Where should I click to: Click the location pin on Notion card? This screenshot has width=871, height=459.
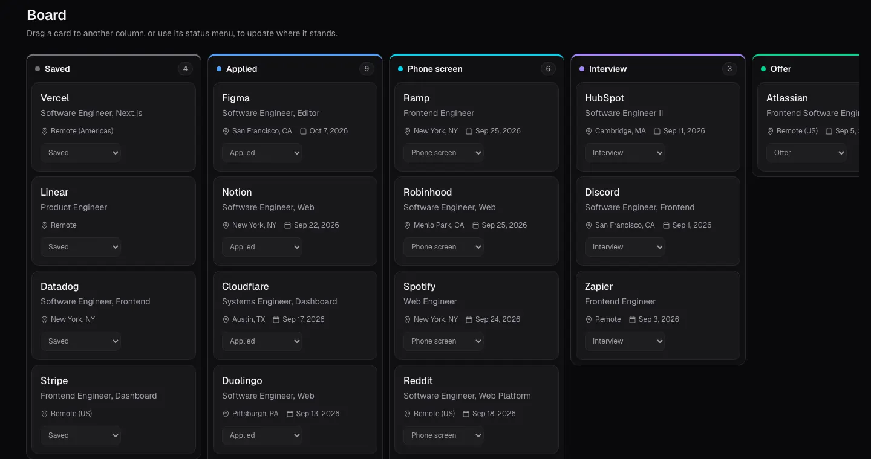(226, 225)
